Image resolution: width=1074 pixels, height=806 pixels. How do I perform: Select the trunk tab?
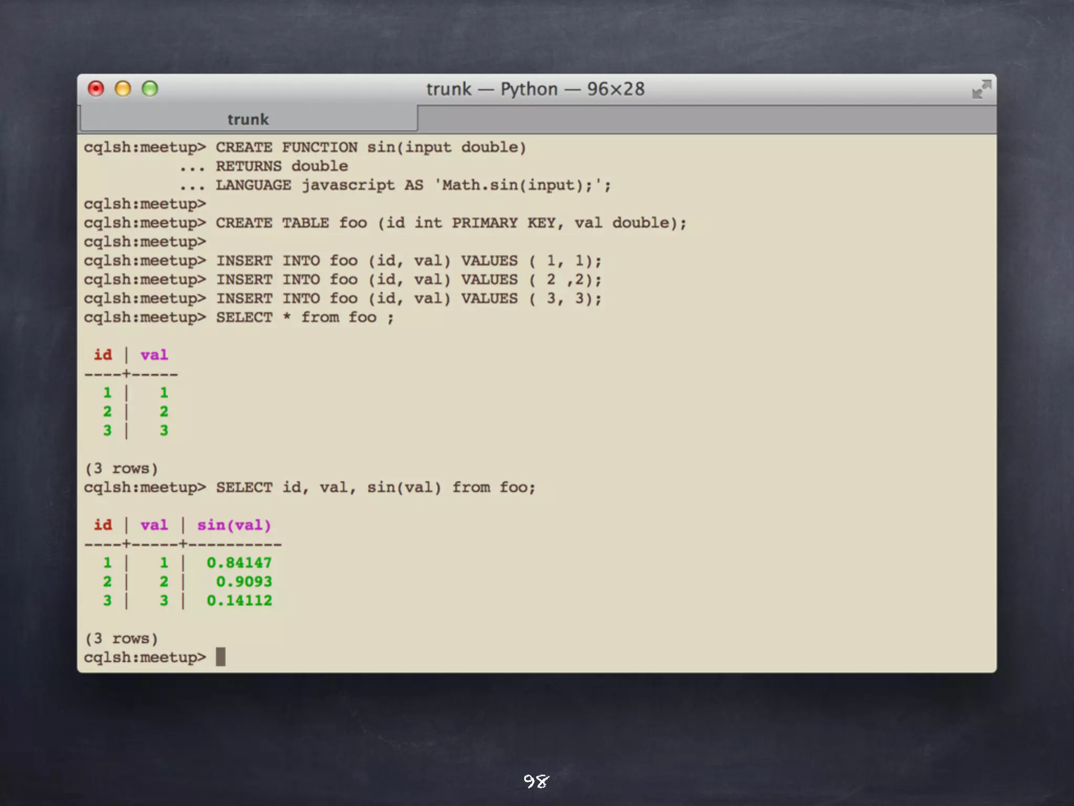pyautogui.click(x=248, y=120)
